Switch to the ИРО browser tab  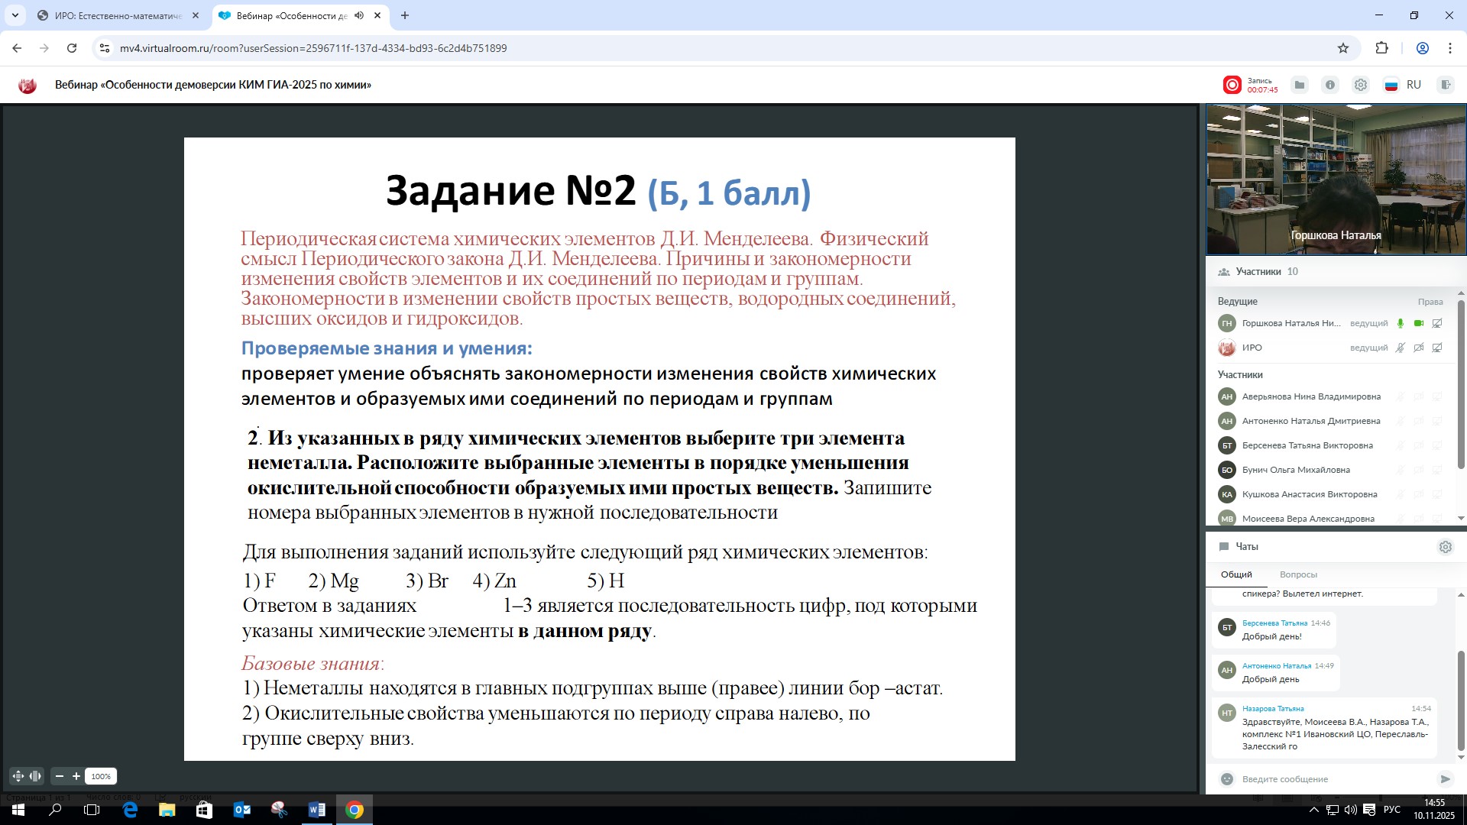pyautogui.click(x=118, y=15)
